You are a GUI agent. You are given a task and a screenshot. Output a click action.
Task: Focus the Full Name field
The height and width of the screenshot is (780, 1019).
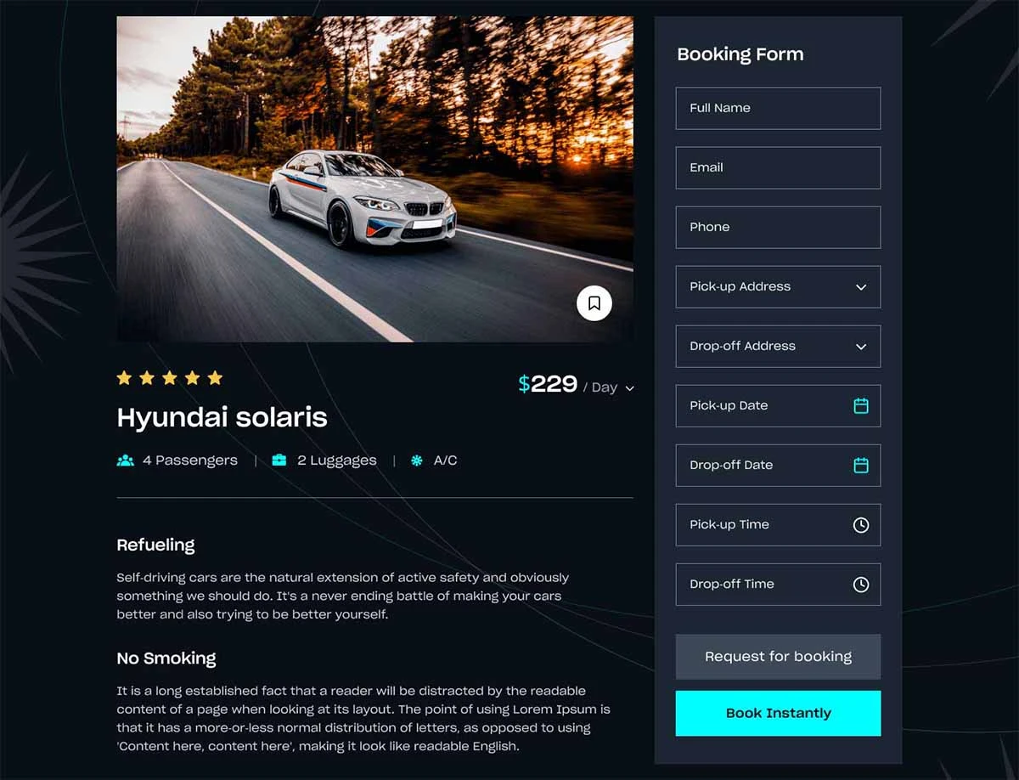[778, 109]
